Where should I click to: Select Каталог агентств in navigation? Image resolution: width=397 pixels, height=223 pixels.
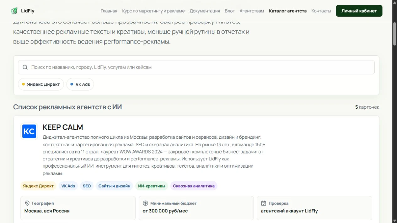[x=288, y=11]
